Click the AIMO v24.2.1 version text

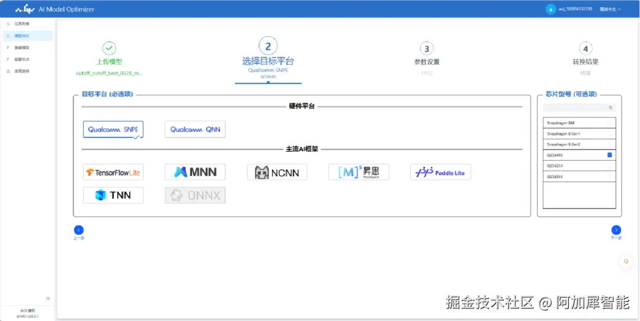[28, 316]
